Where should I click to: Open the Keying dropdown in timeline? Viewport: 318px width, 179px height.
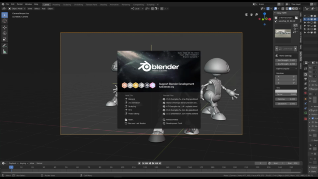pyautogui.click(x=24, y=163)
